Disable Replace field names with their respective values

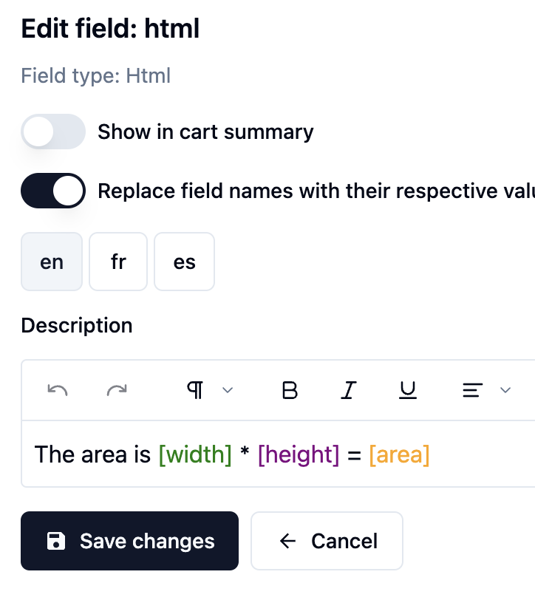point(52,191)
